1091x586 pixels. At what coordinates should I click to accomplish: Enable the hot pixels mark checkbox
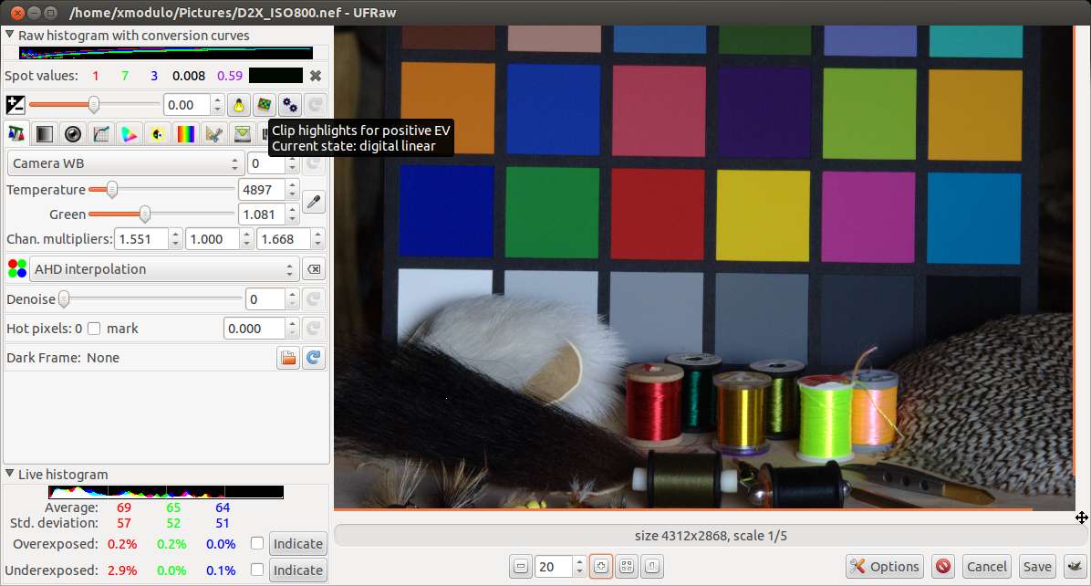tap(94, 329)
